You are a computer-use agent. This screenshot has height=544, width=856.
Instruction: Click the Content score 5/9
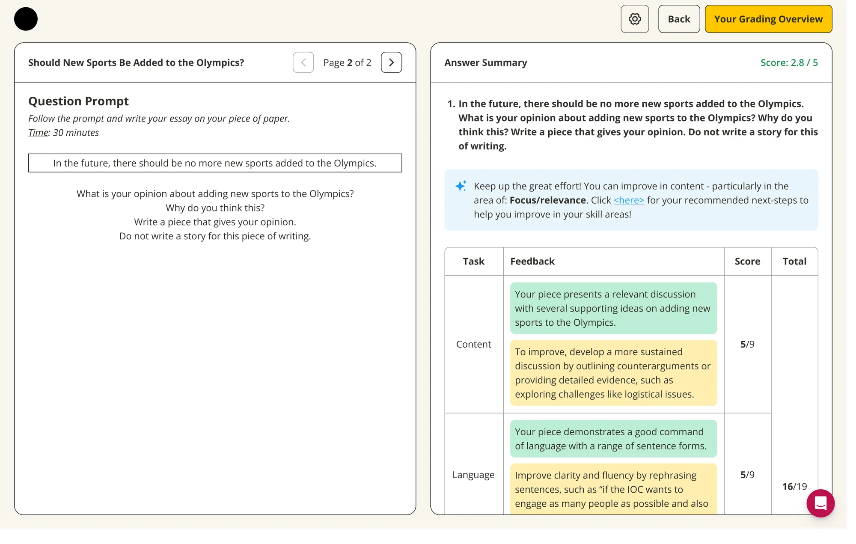tap(747, 344)
